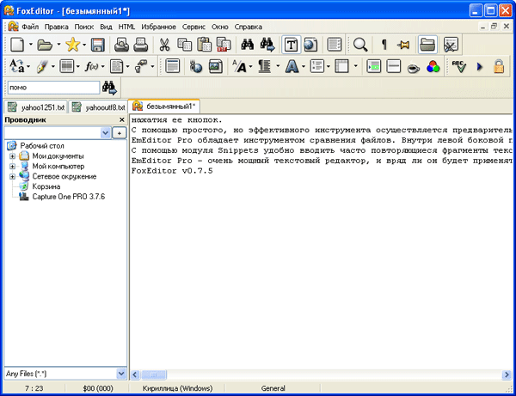This screenshot has height=396, width=516.
Task: Click the document template icon
Action: [116, 66]
